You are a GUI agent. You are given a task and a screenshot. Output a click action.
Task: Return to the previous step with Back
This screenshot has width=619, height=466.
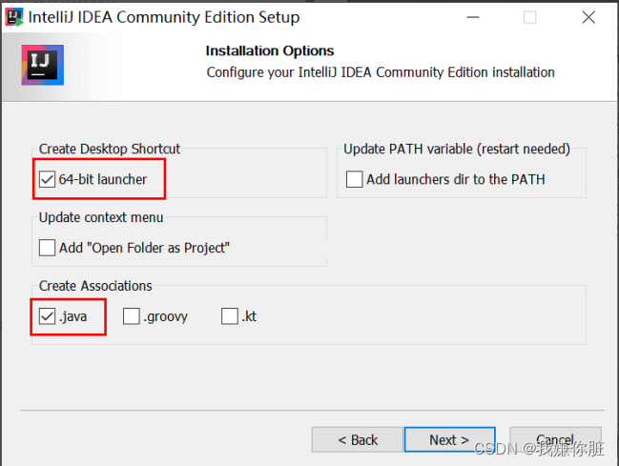click(358, 439)
